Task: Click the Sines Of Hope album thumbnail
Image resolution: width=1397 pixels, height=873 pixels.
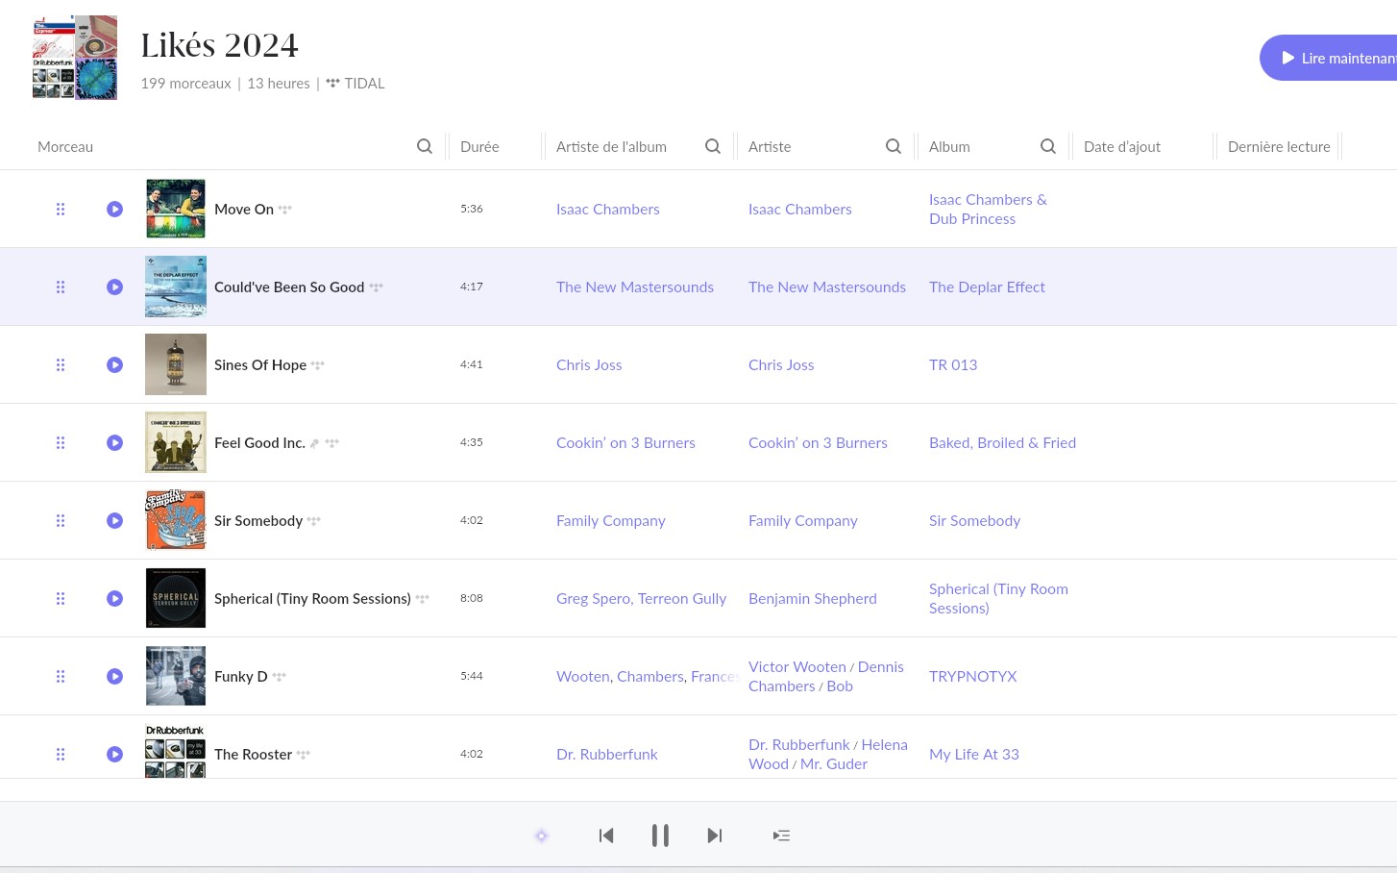Action: coord(176,364)
